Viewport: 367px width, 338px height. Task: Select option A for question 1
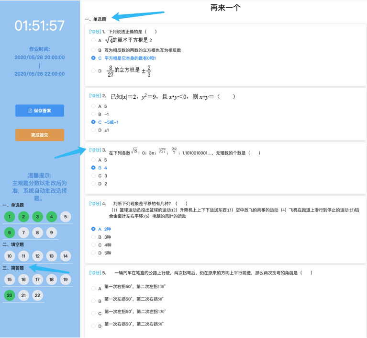coord(93,40)
